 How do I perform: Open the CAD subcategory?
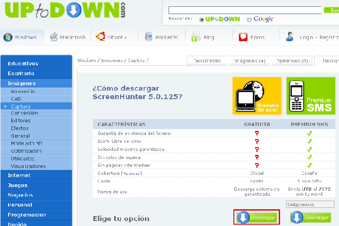click(x=36, y=99)
